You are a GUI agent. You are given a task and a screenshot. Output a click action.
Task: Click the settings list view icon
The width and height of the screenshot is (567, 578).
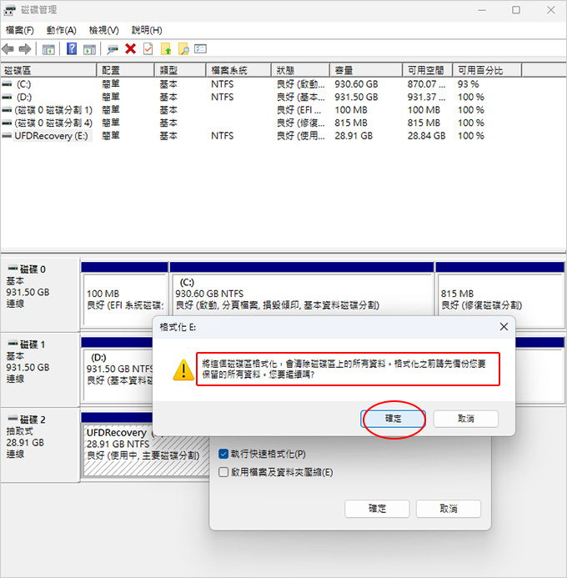click(200, 48)
